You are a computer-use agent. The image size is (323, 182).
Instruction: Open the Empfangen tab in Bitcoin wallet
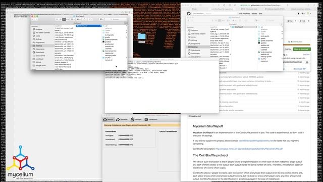136,119
